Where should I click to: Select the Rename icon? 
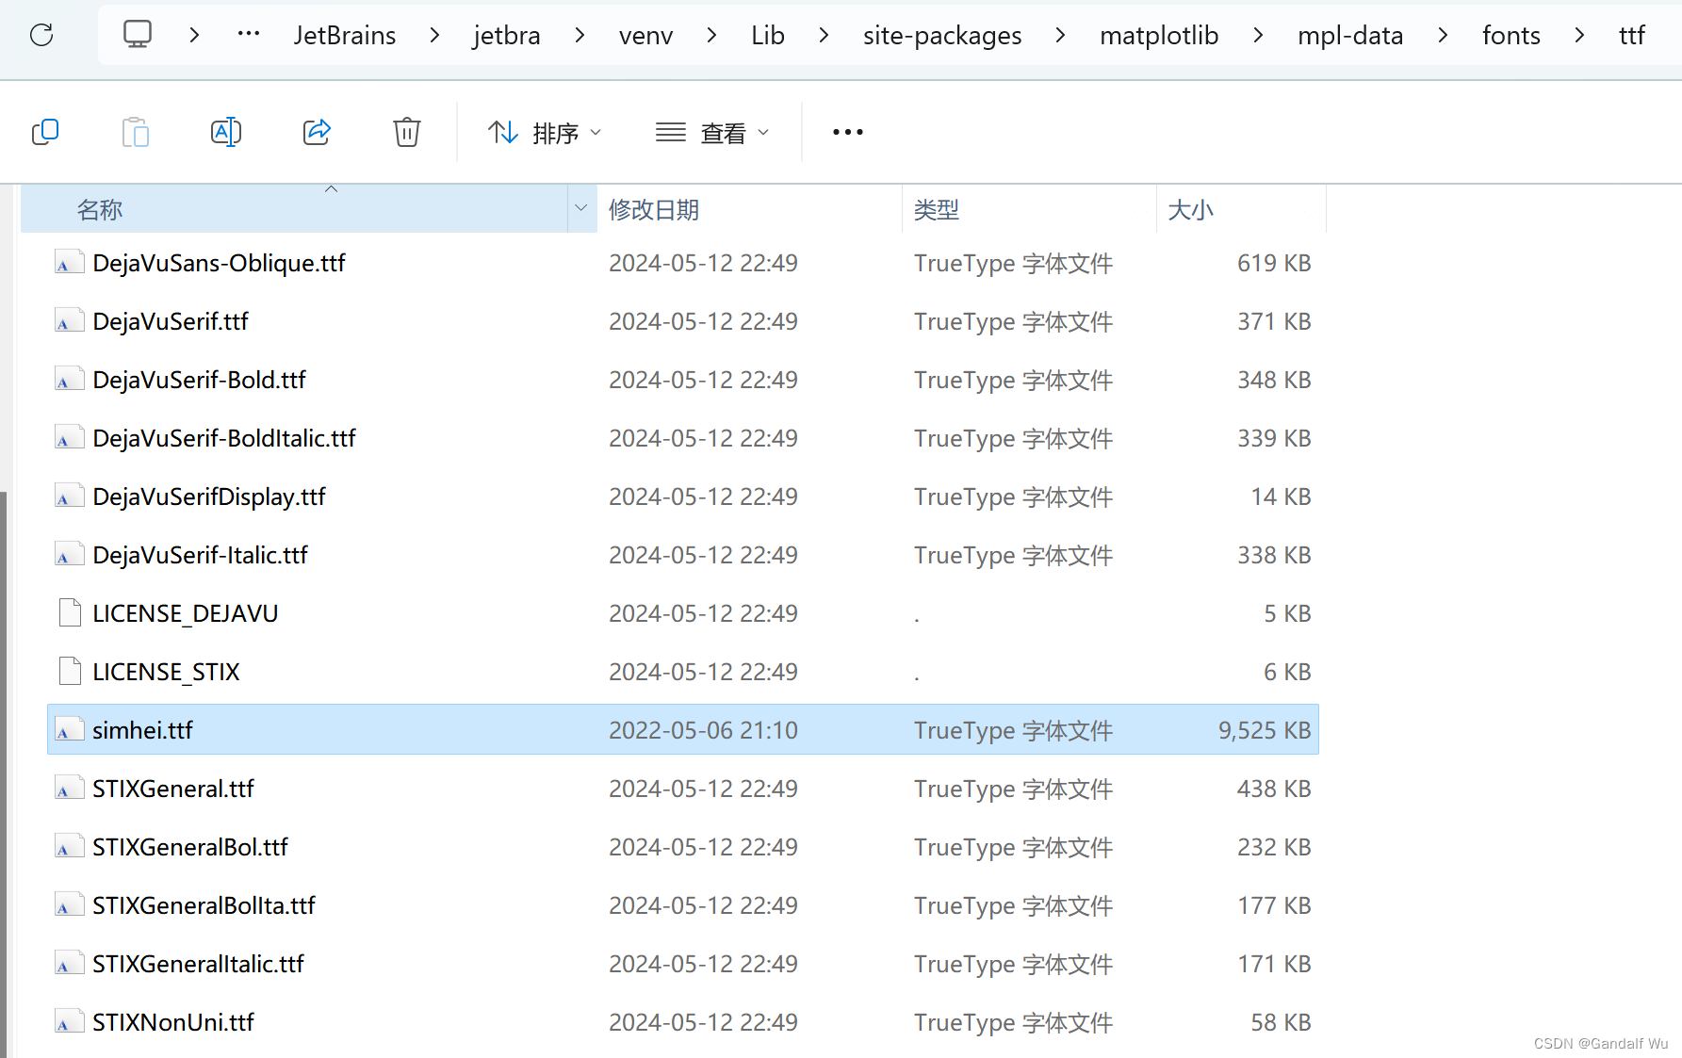point(226,132)
